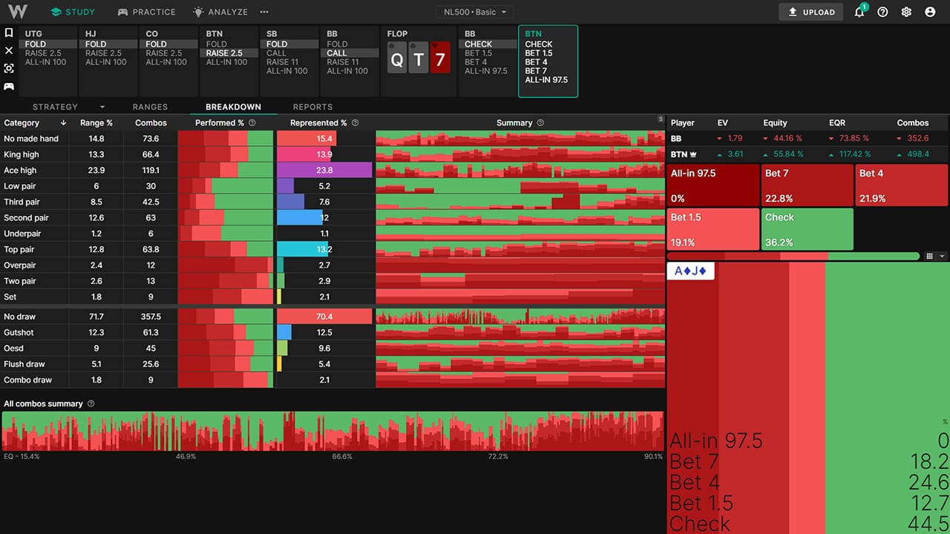The height and width of the screenshot is (534, 950).
Task: Open the help question mark icon
Action: [882, 12]
